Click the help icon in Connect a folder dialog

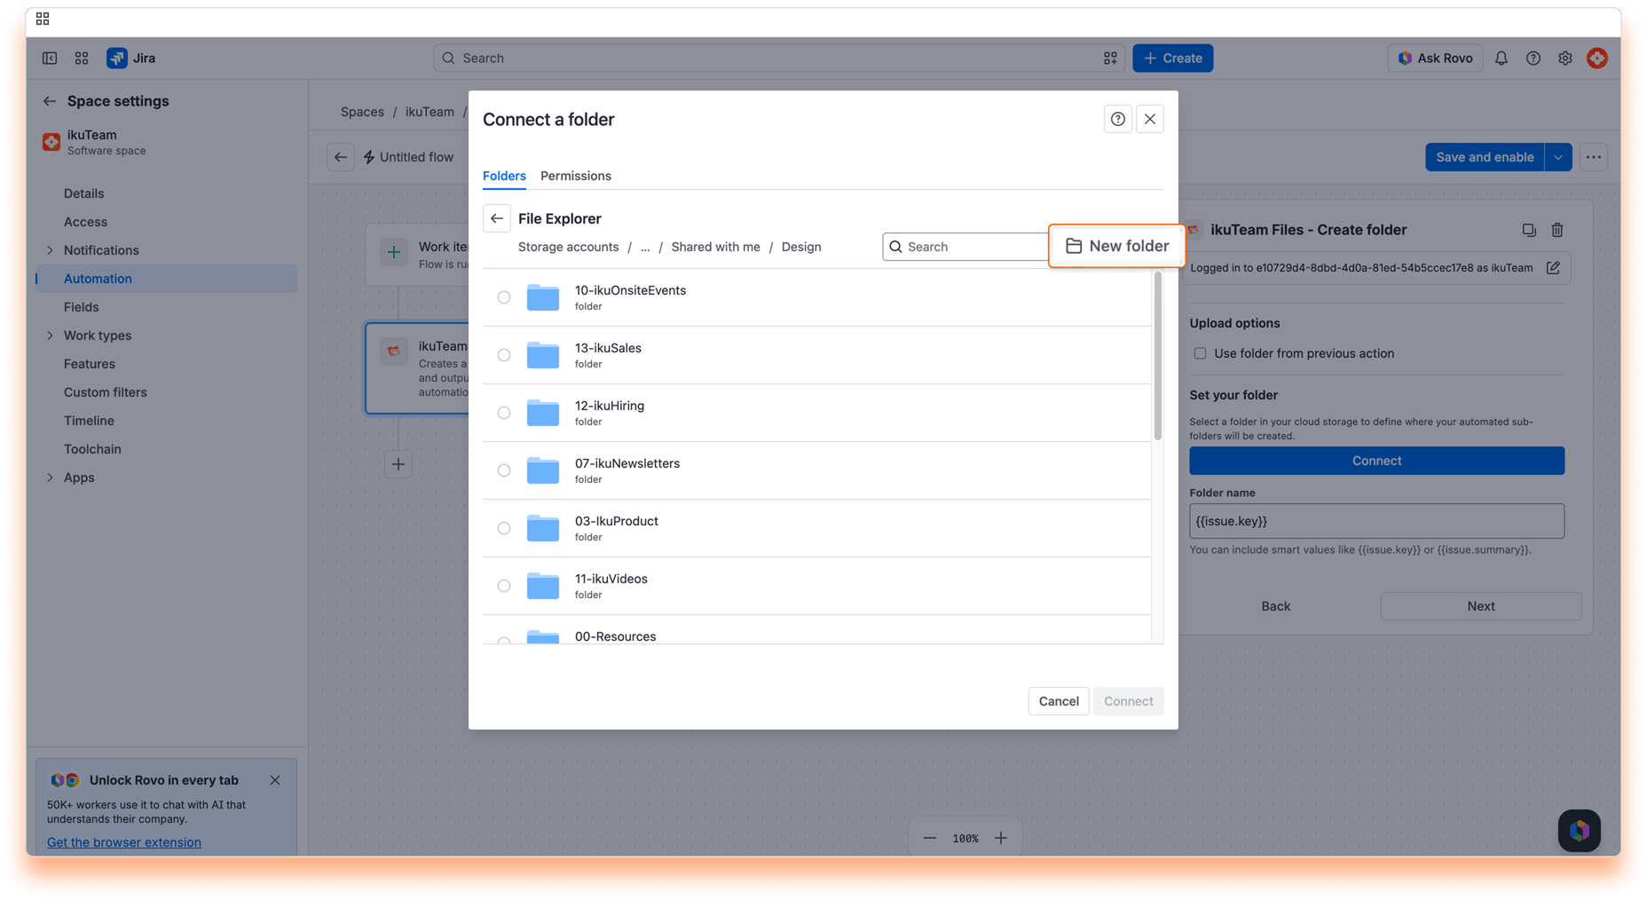pyautogui.click(x=1118, y=119)
